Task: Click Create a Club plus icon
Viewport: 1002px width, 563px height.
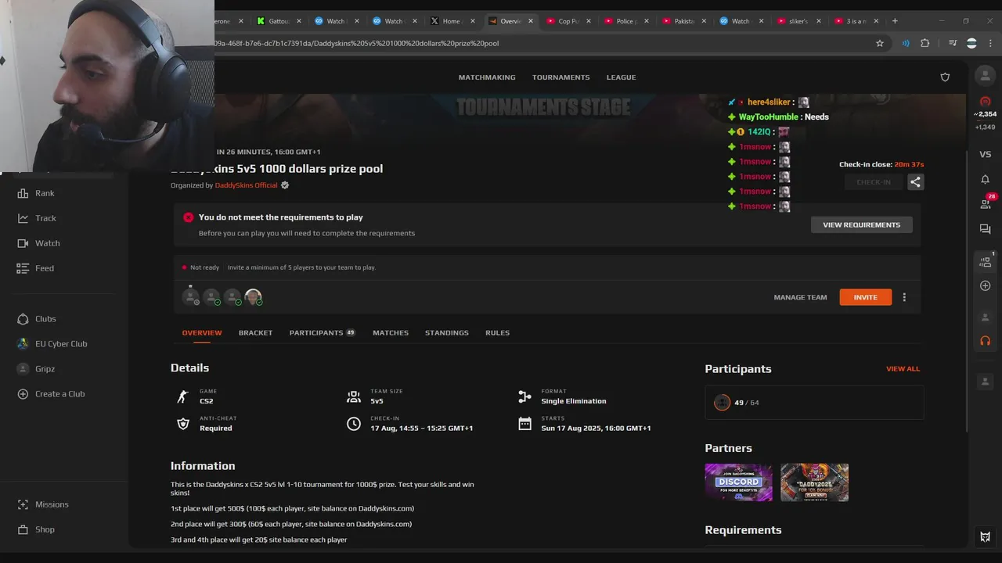Action: pos(23,394)
